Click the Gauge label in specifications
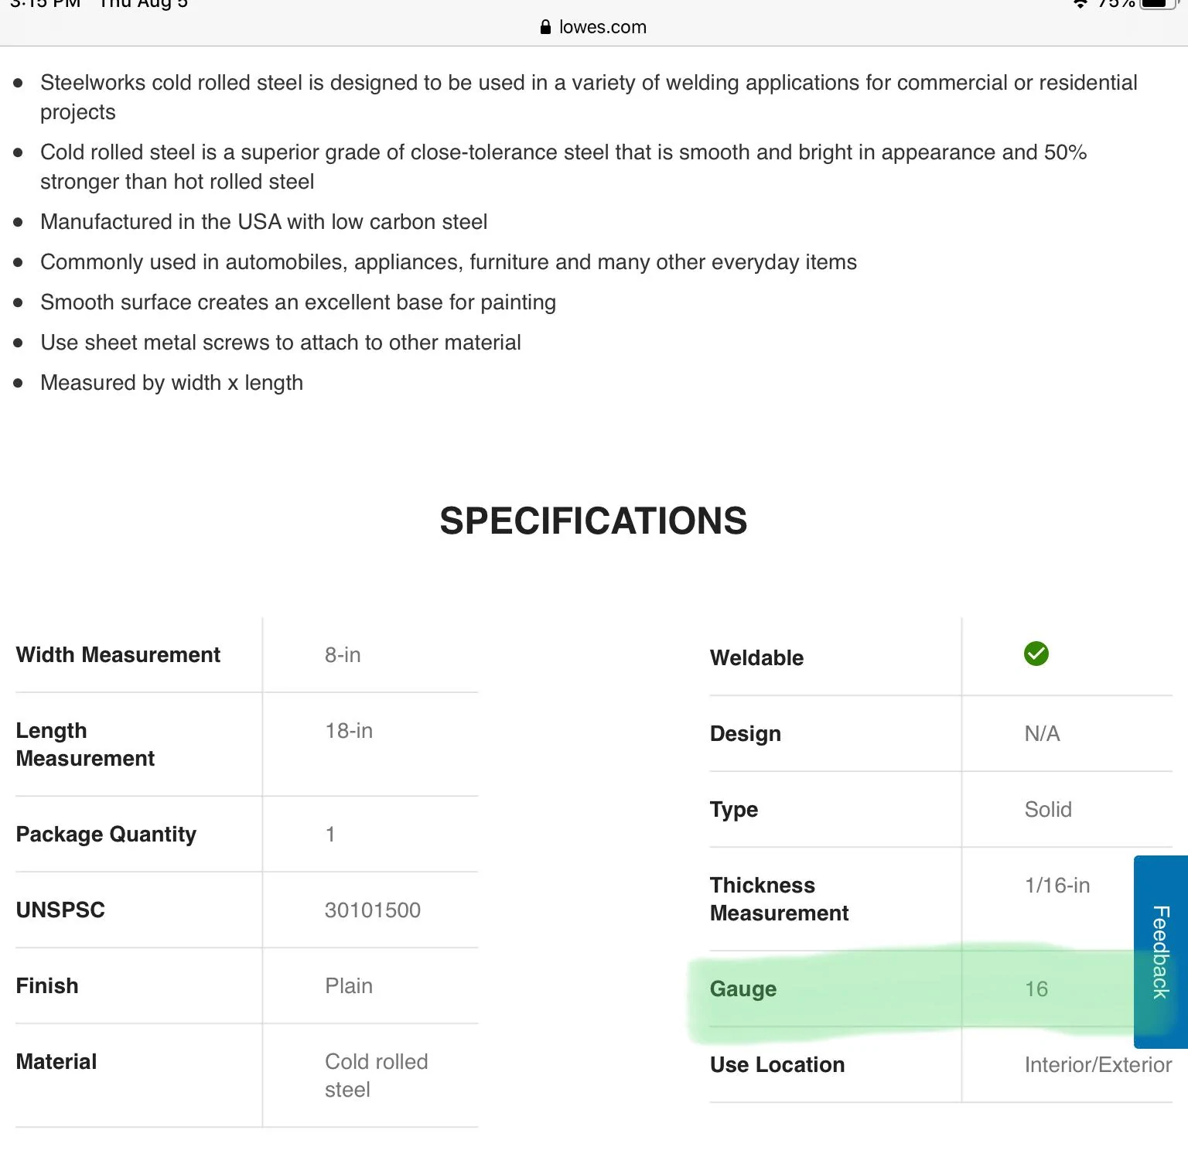 click(743, 988)
